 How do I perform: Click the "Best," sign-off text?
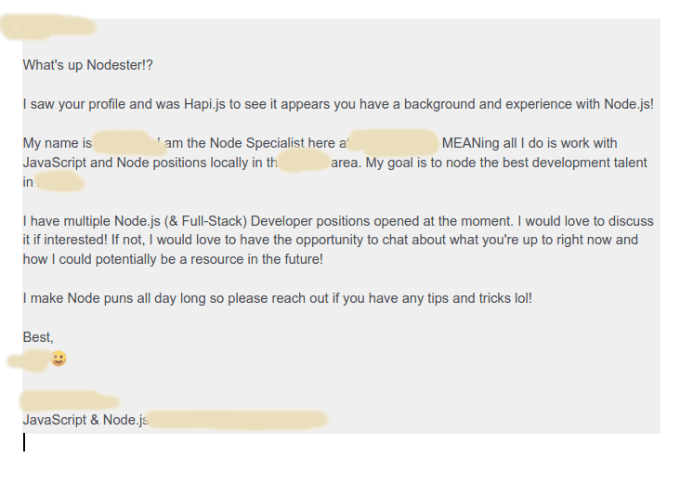point(38,338)
